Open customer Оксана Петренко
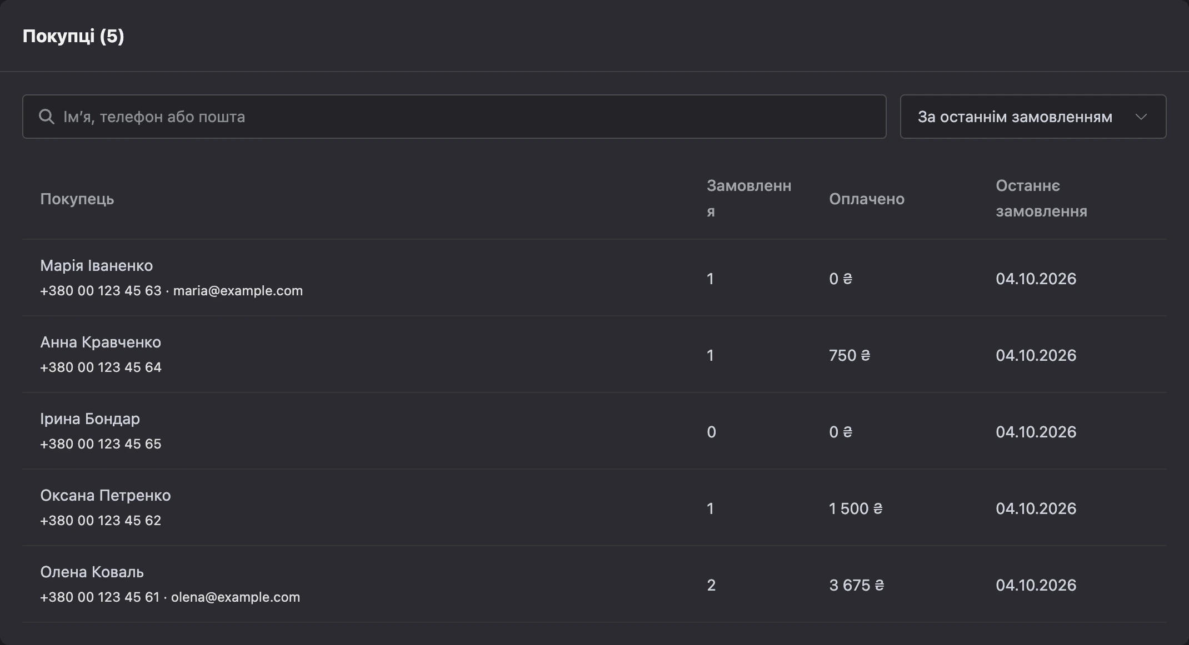Viewport: 1189px width, 645px height. 106,495
